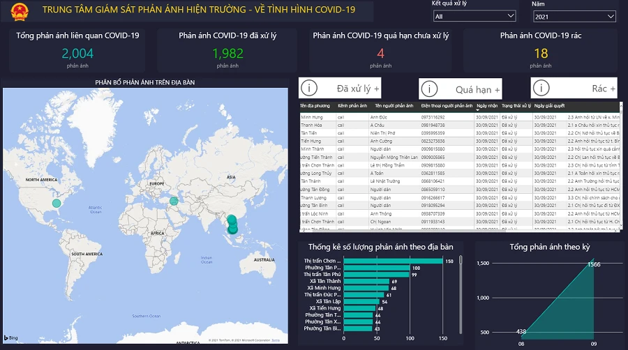
Task: Sort table by Trạng thái xử lý column
Action: point(516,106)
